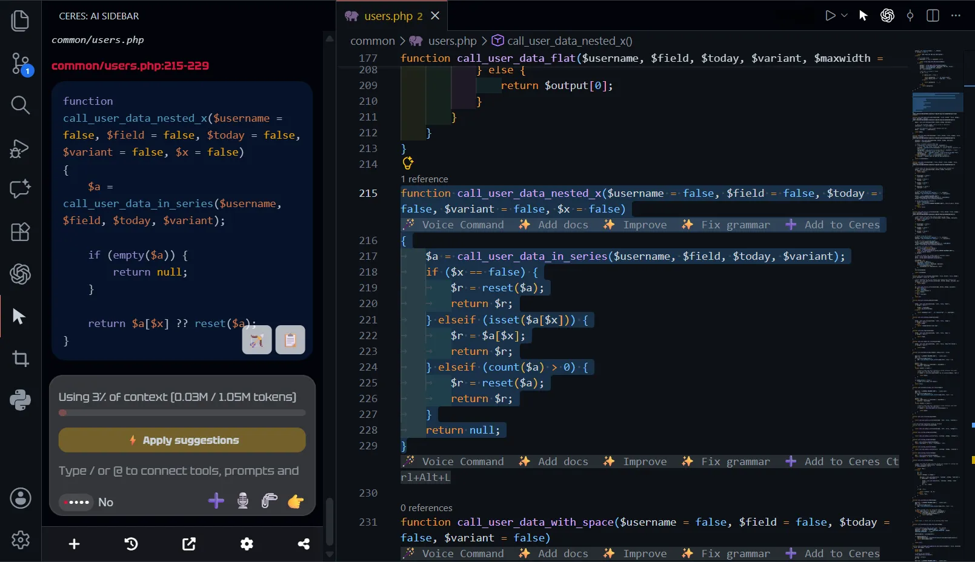Viewport: 975px width, 562px height.
Task: Click the OpenAI icon in editor title bar
Action: [887, 16]
